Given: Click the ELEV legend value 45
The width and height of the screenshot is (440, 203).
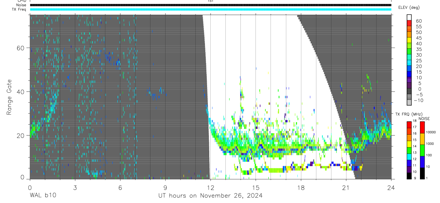Looking at the screenshot, I should coord(419,38).
